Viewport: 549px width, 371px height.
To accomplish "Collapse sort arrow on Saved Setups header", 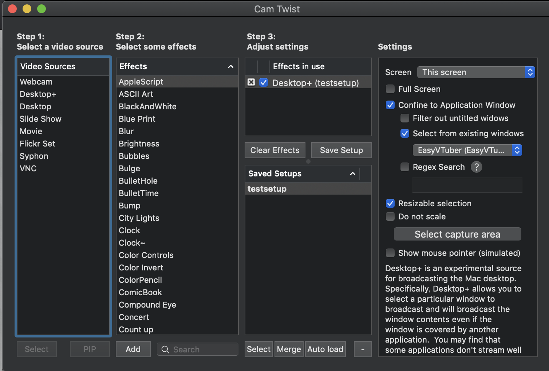I will click(x=352, y=173).
